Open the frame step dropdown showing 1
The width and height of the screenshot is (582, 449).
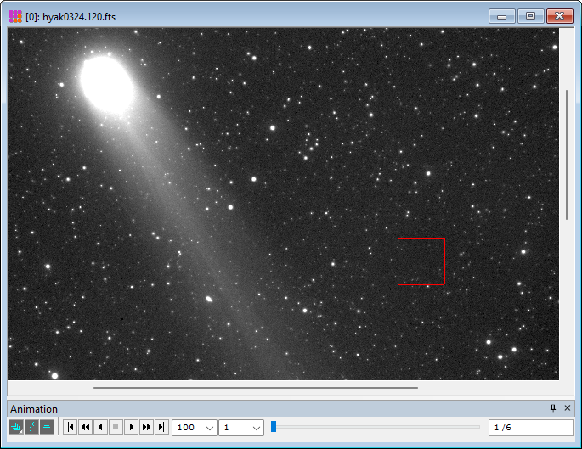[256, 428]
